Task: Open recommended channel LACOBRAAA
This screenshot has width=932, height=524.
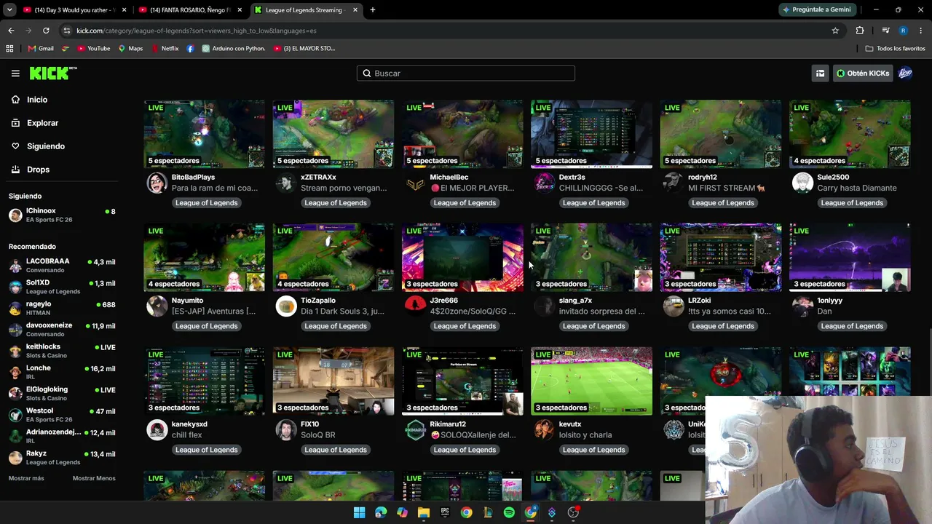Action: tap(62, 266)
